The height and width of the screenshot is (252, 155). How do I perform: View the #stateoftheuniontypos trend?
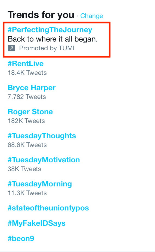(48, 208)
